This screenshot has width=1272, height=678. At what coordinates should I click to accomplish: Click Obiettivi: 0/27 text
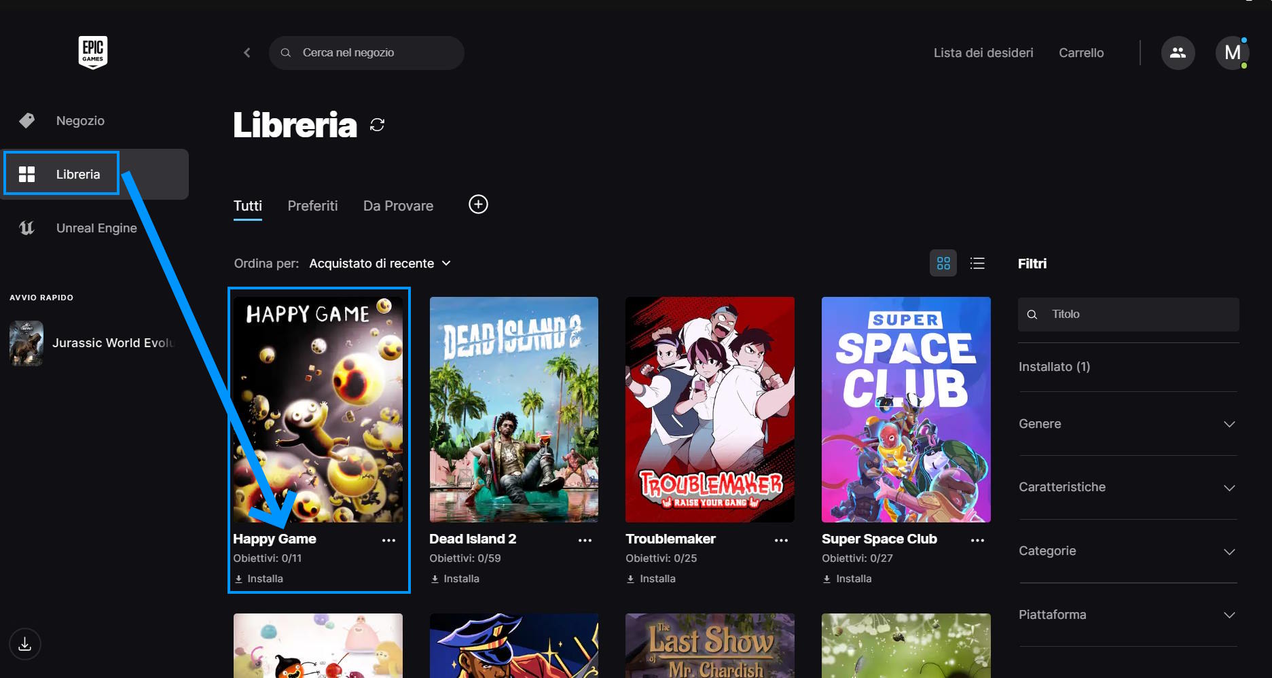[x=858, y=558]
